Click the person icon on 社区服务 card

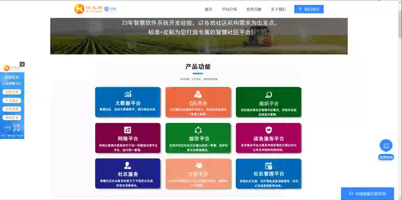tap(128, 165)
